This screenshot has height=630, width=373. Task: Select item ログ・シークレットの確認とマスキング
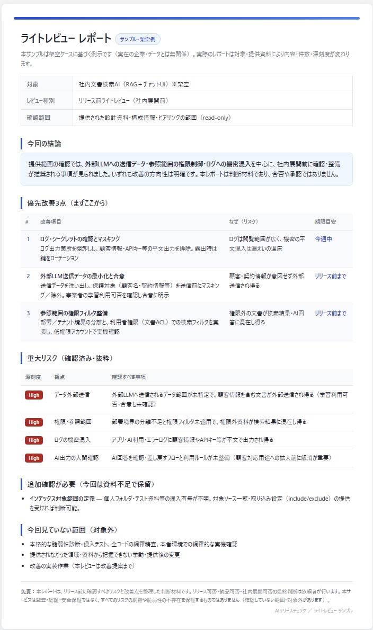click(81, 239)
